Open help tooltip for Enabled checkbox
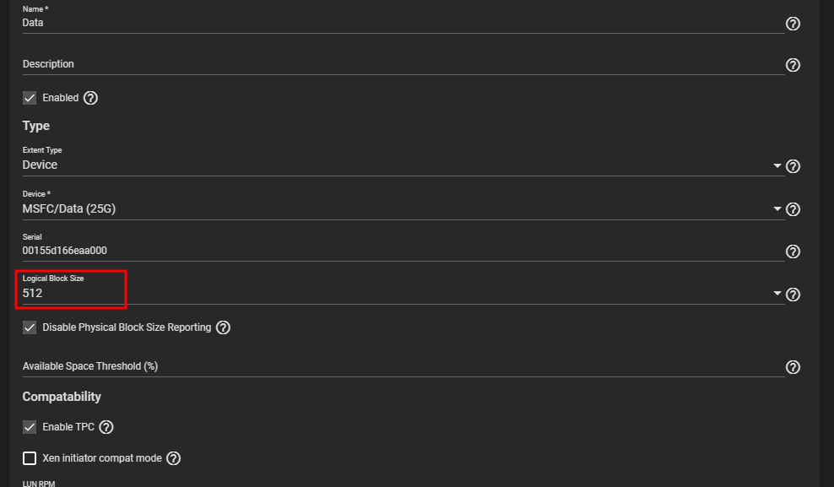This screenshot has height=487, width=834. tap(91, 98)
